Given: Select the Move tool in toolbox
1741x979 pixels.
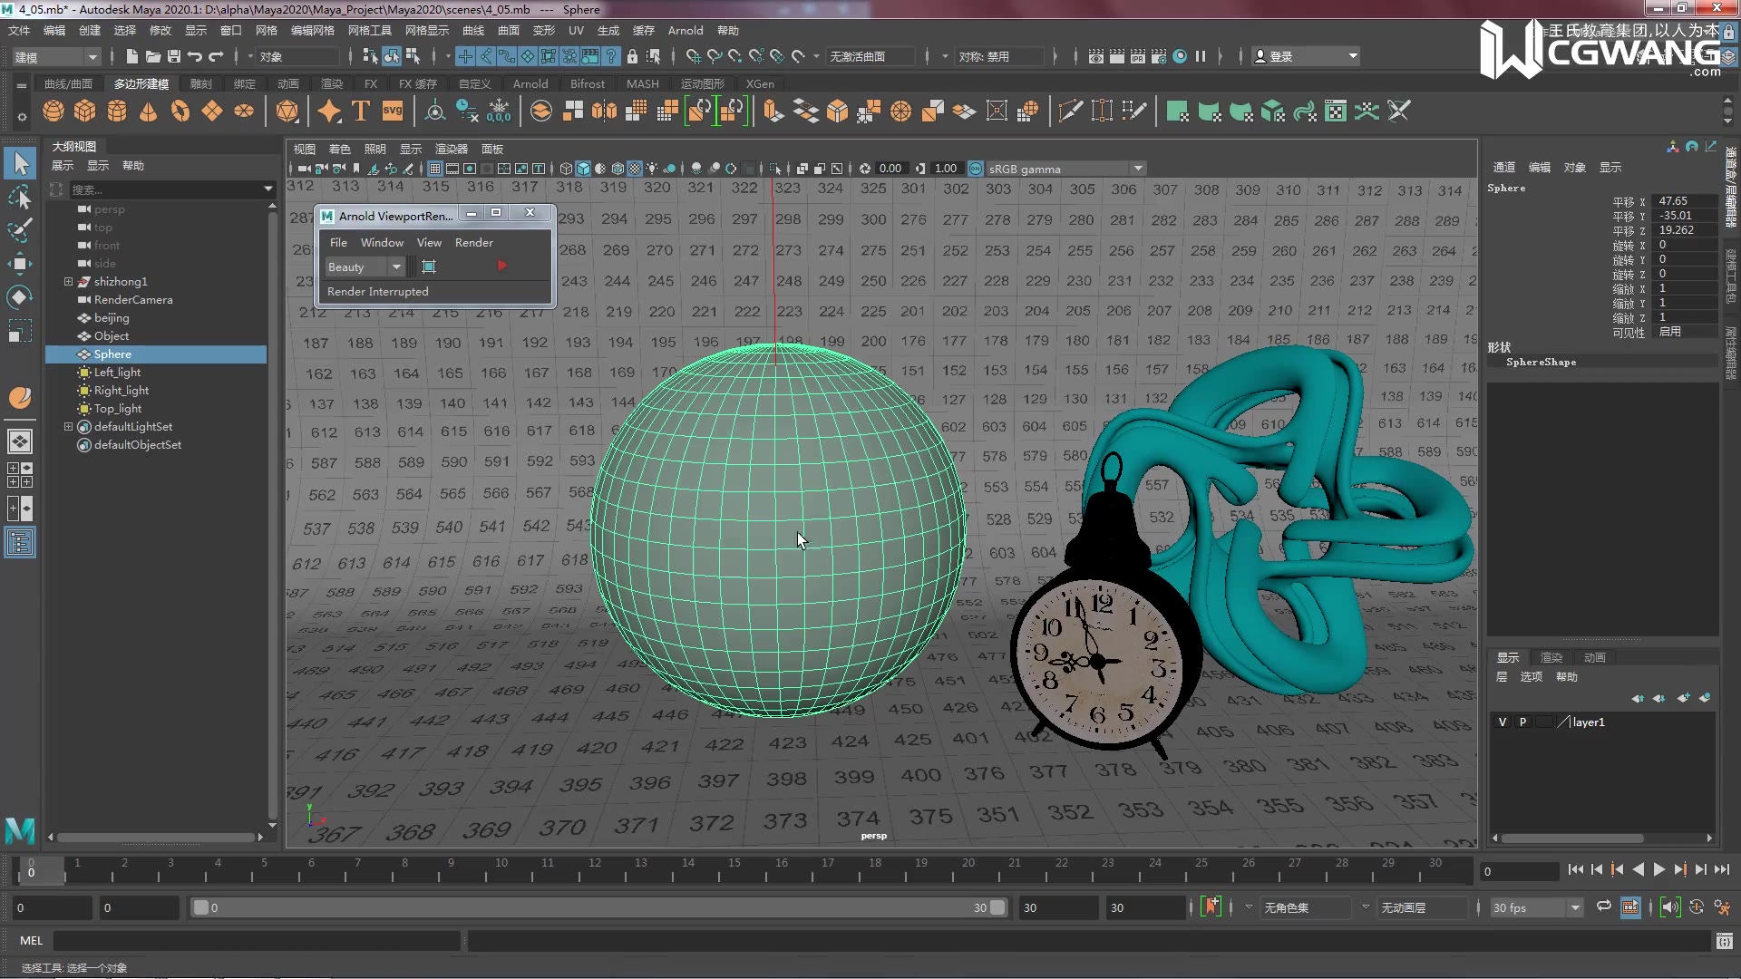Looking at the screenshot, I should tap(20, 264).
